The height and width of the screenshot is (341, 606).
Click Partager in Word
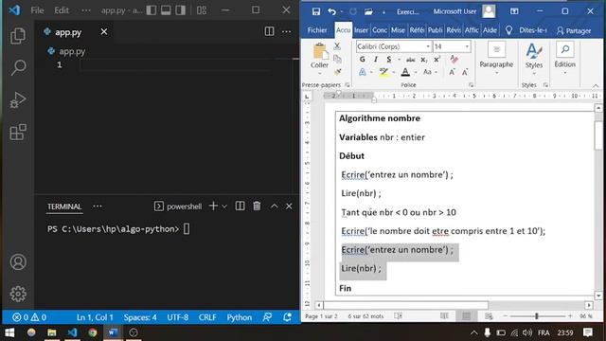[x=574, y=30]
